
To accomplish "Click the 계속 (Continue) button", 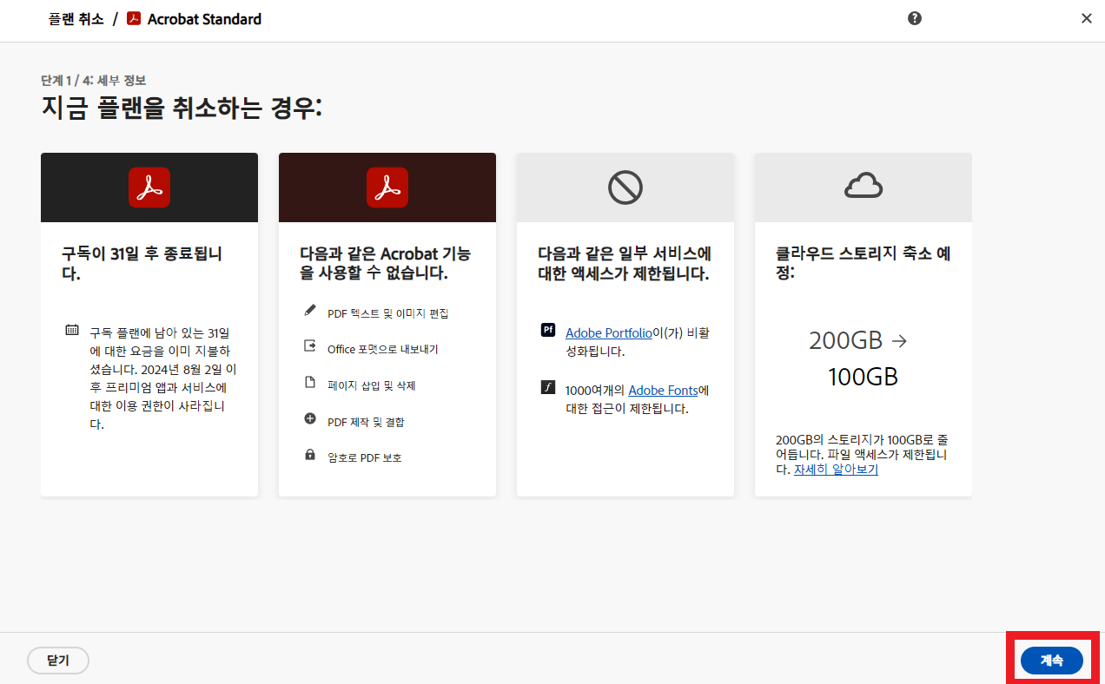I will (x=1052, y=661).
